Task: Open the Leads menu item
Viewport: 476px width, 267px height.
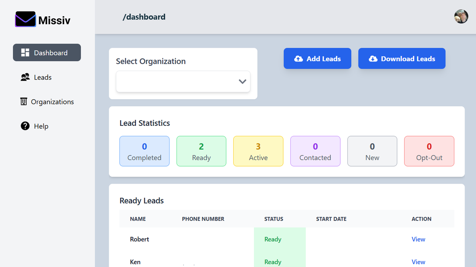Action: pyautogui.click(x=42, y=77)
